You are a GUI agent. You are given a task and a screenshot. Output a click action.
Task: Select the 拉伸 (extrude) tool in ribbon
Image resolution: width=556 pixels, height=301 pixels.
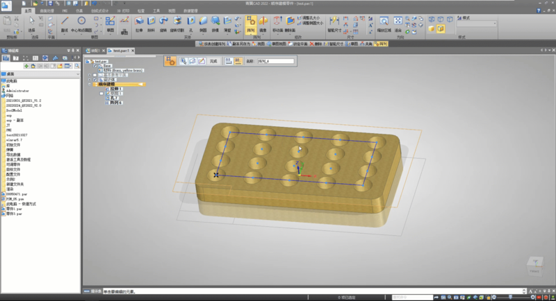[x=139, y=24]
